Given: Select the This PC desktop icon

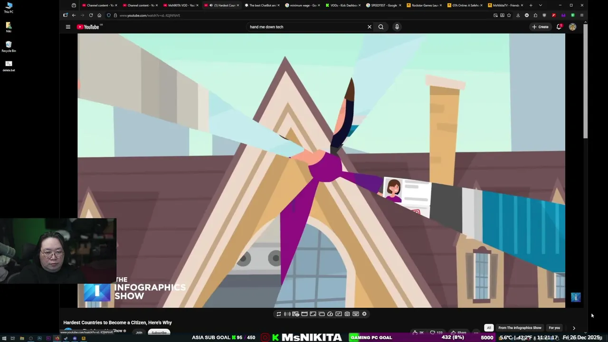Looking at the screenshot, I should tap(9, 8).
